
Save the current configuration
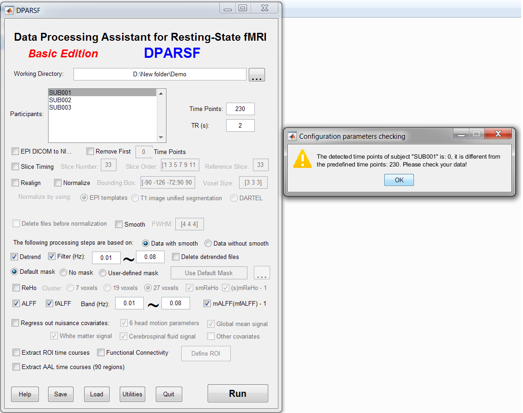(x=61, y=394)
